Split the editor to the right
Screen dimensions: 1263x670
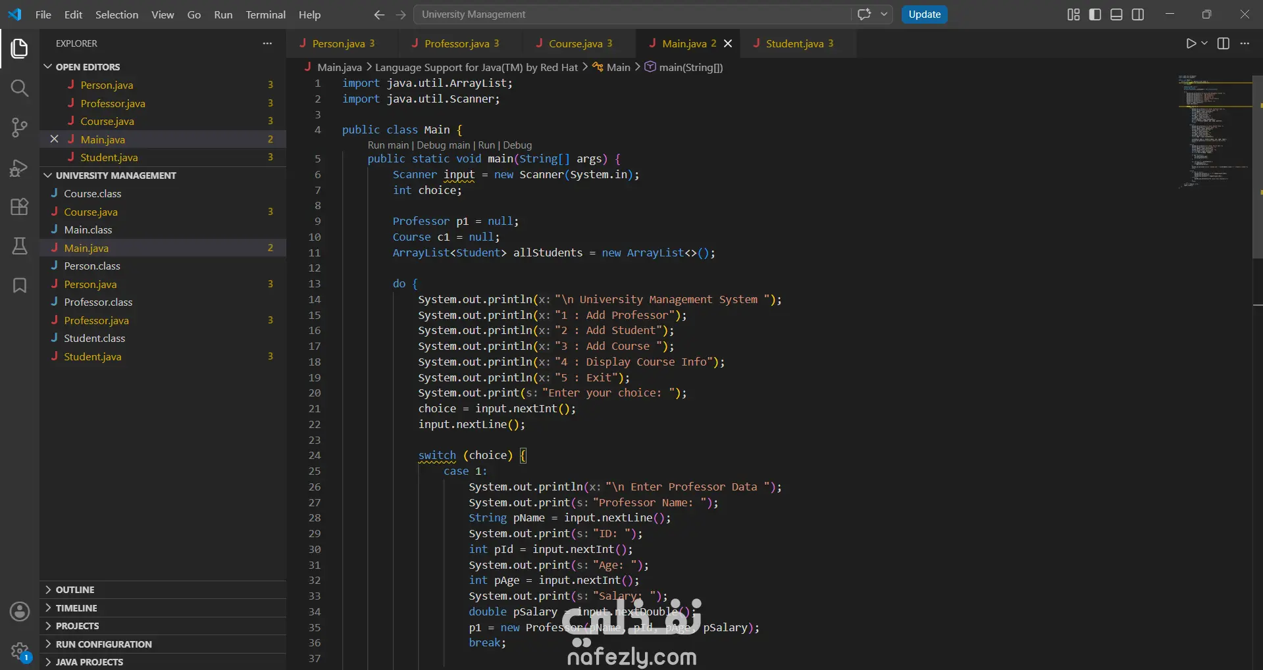tap(1224, 43)
